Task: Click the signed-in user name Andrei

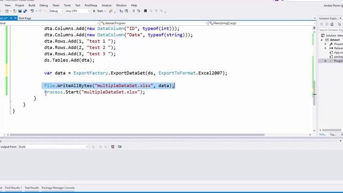Action: point(333,6)
